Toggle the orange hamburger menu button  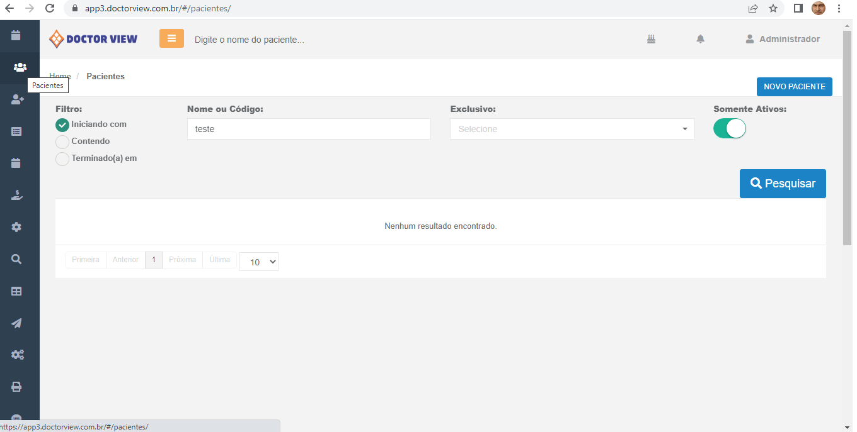coord(171,38)
